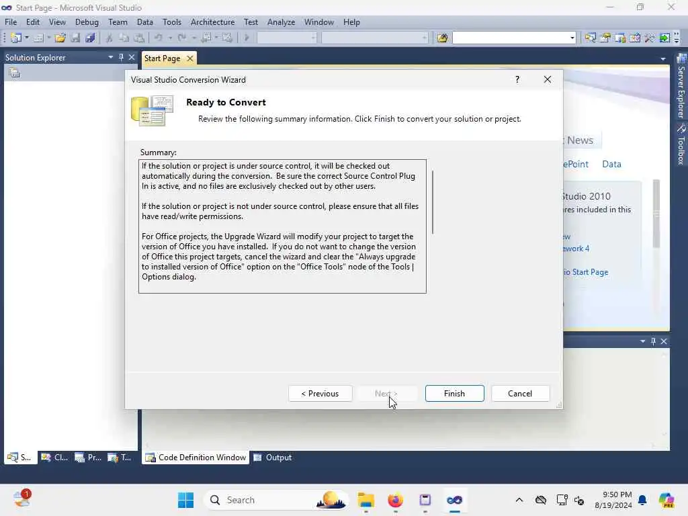The width and height of the screenshot is (688, 516).
Task: Open the notifications bell icon
Action: [x=642, y=500]
